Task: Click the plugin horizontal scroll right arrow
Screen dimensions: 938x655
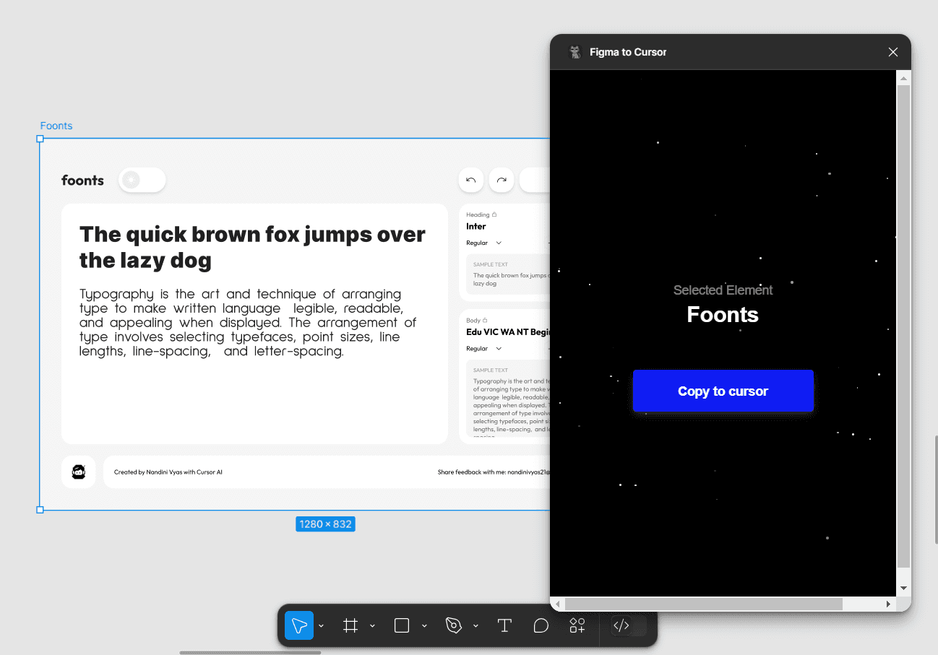Action: pyautogui.click(x=889, y=604)
